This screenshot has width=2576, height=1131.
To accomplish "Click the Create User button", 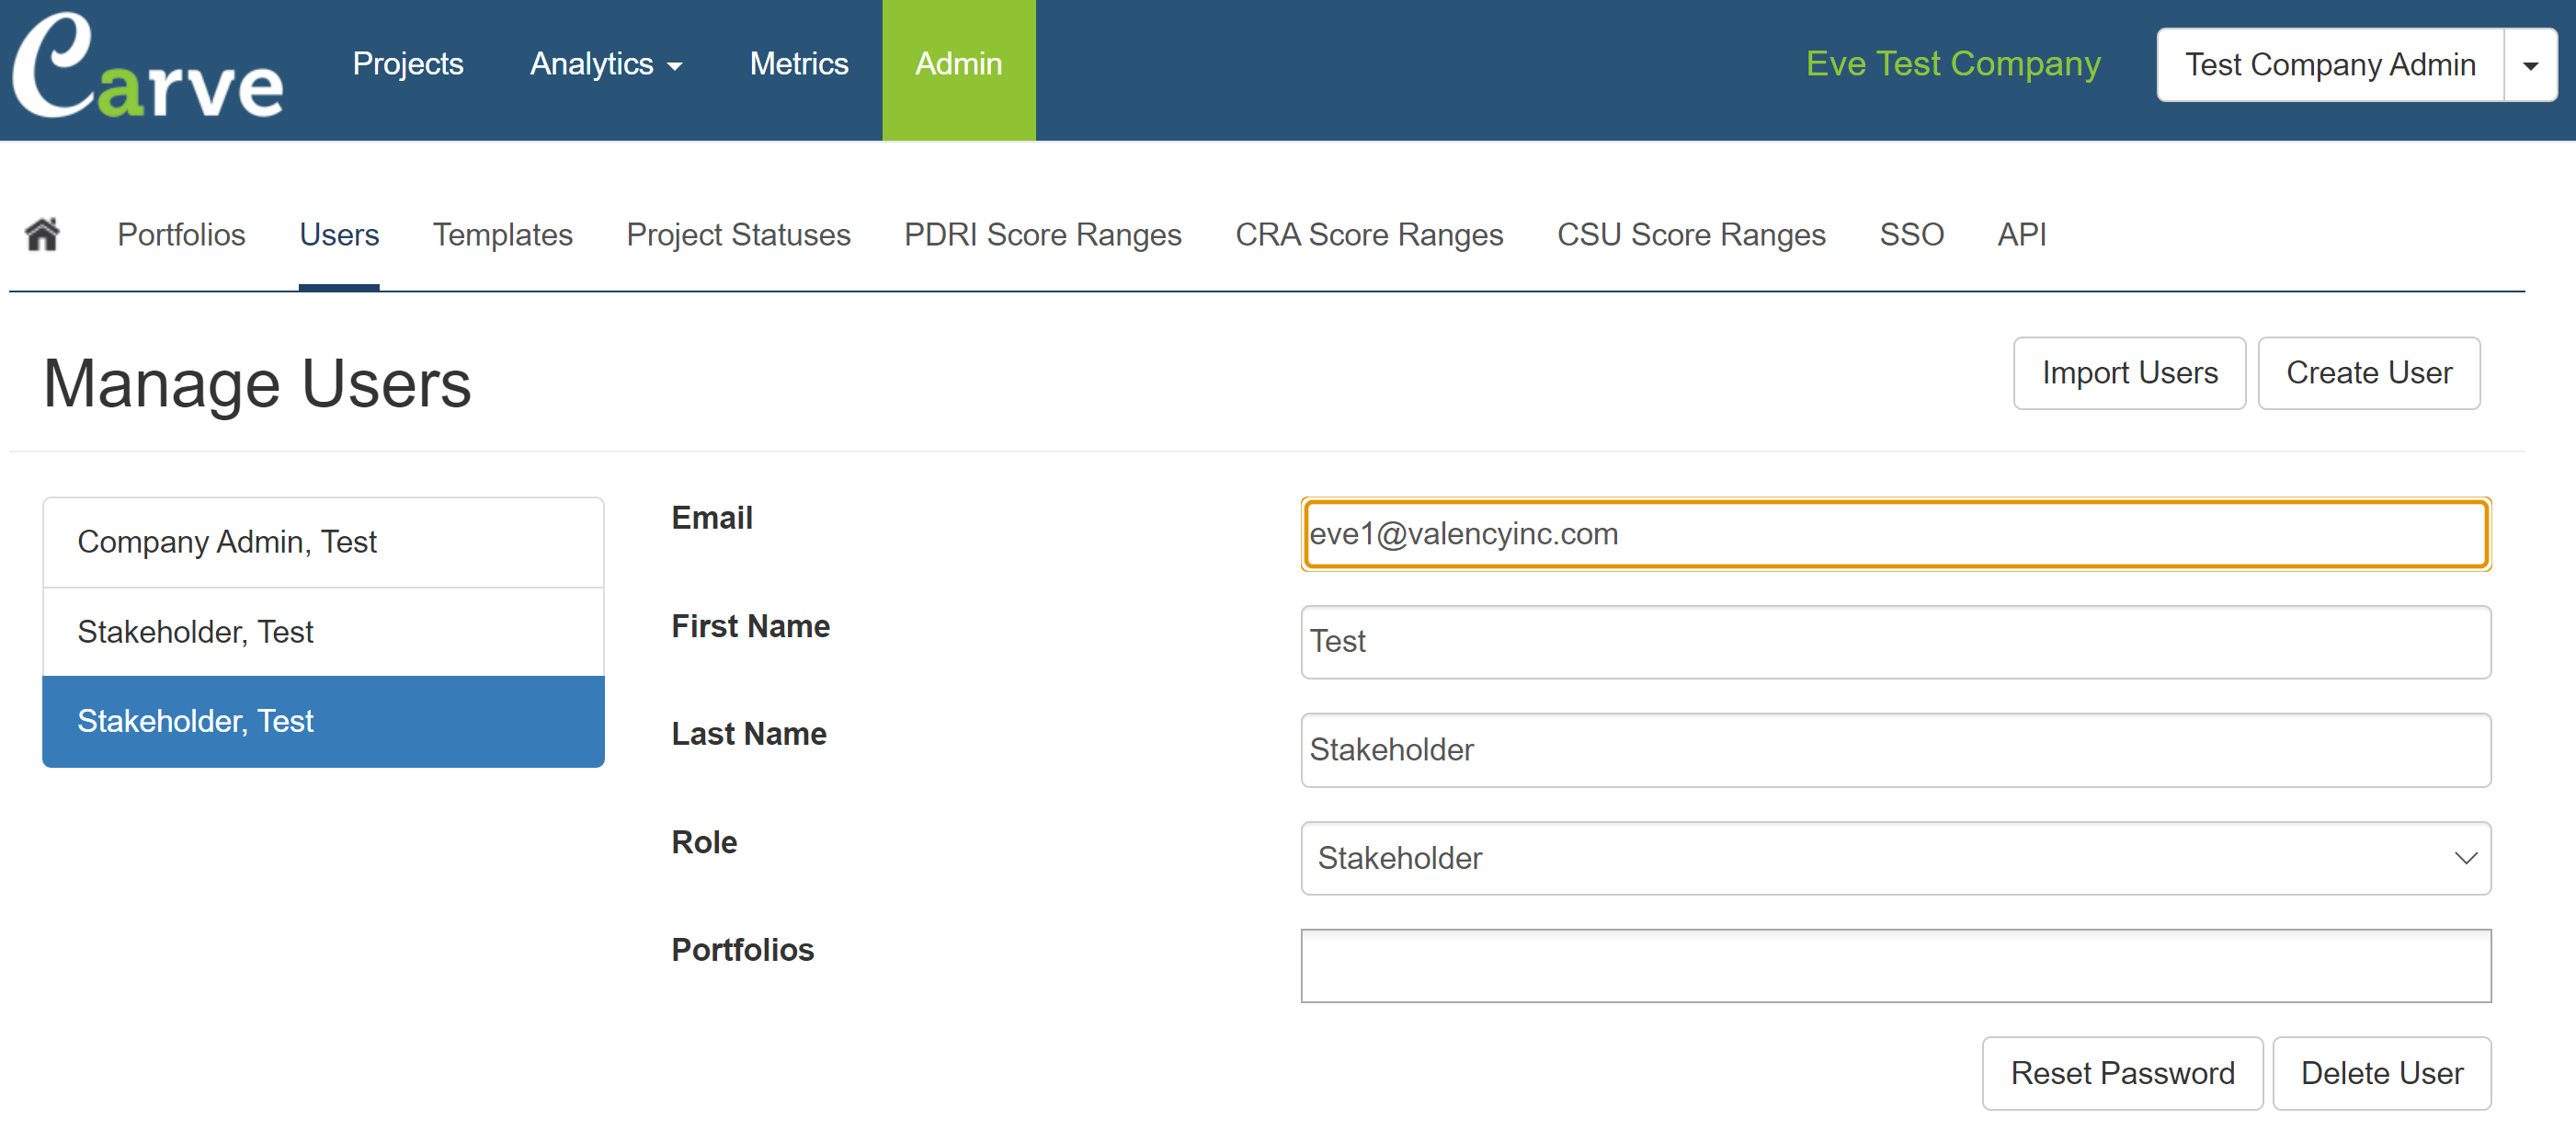I will [x=2368, y=372].
